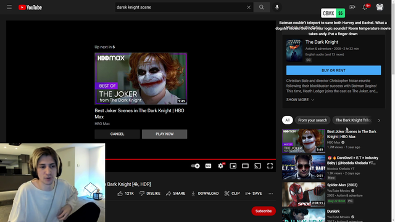Clear the search box with the X
The width and height of the screenshot is (395, 222).
click(249, 7)
